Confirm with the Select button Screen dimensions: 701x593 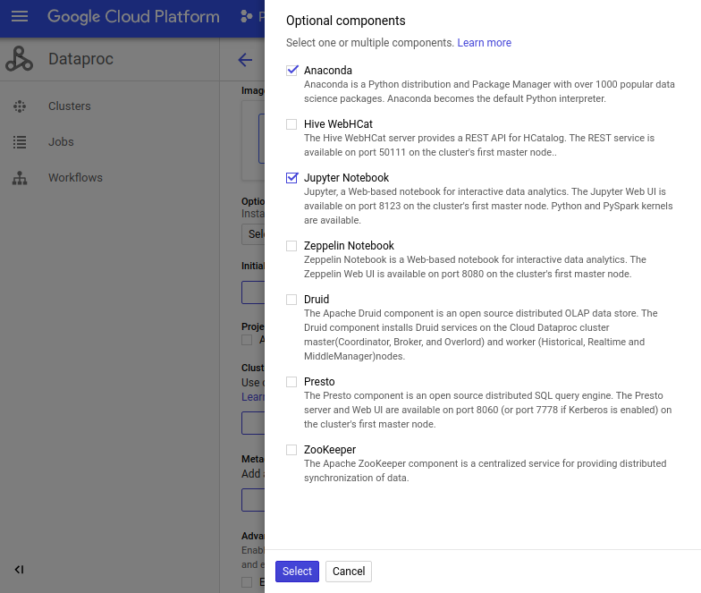[297, 571]
